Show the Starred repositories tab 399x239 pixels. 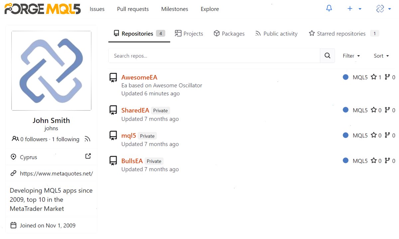coord(344,33)
